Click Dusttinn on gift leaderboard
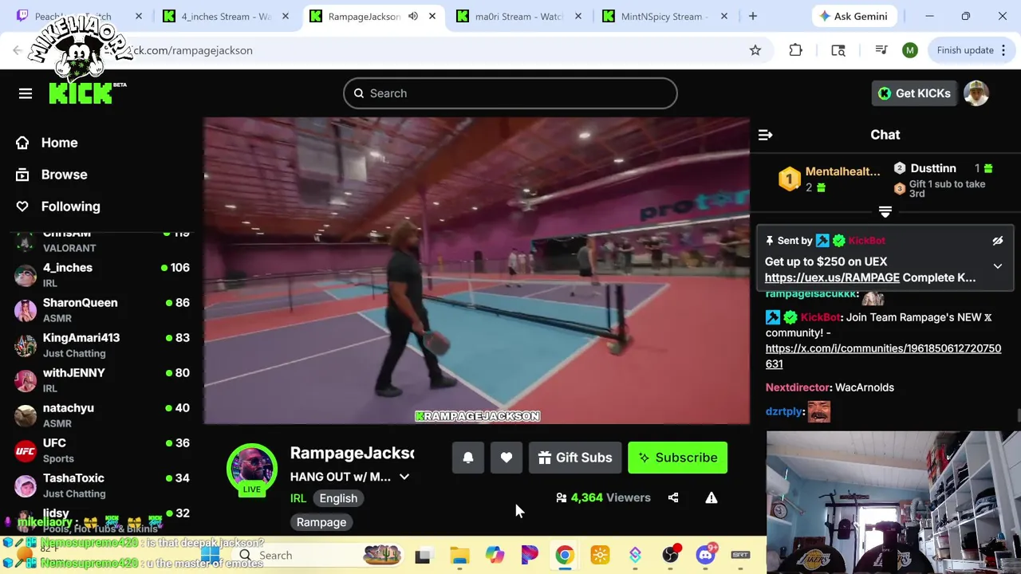Viewport: 1021px width, 574px height. [932, 168]
